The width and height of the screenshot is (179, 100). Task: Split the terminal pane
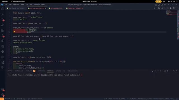point(165,71)
